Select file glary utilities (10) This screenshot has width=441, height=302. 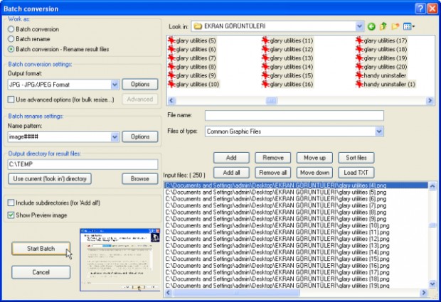(x=193, y=84)
